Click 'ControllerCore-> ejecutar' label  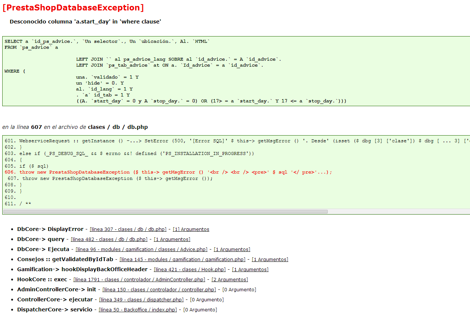pos(55,299)
